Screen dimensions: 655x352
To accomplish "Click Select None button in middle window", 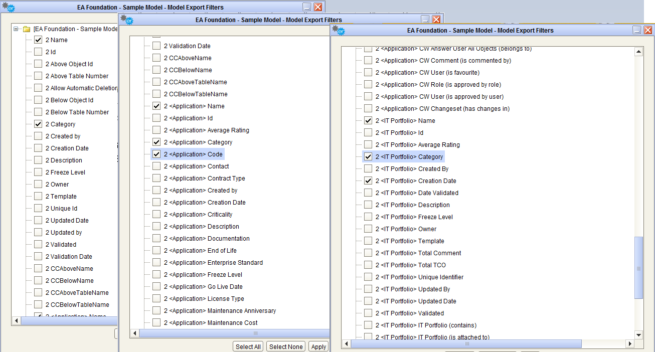I will click(x=286, y=346).
